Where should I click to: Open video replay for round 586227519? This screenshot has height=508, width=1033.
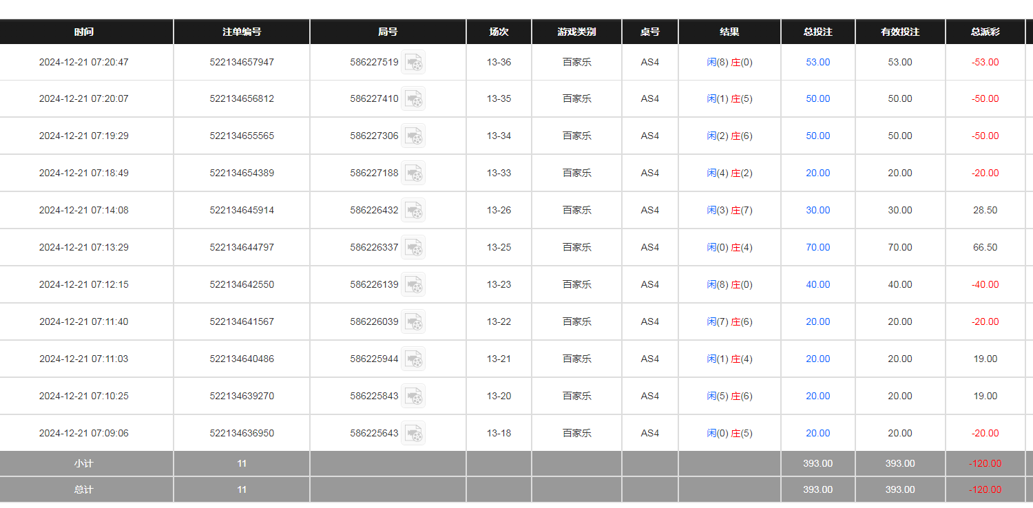coord(413,62)
